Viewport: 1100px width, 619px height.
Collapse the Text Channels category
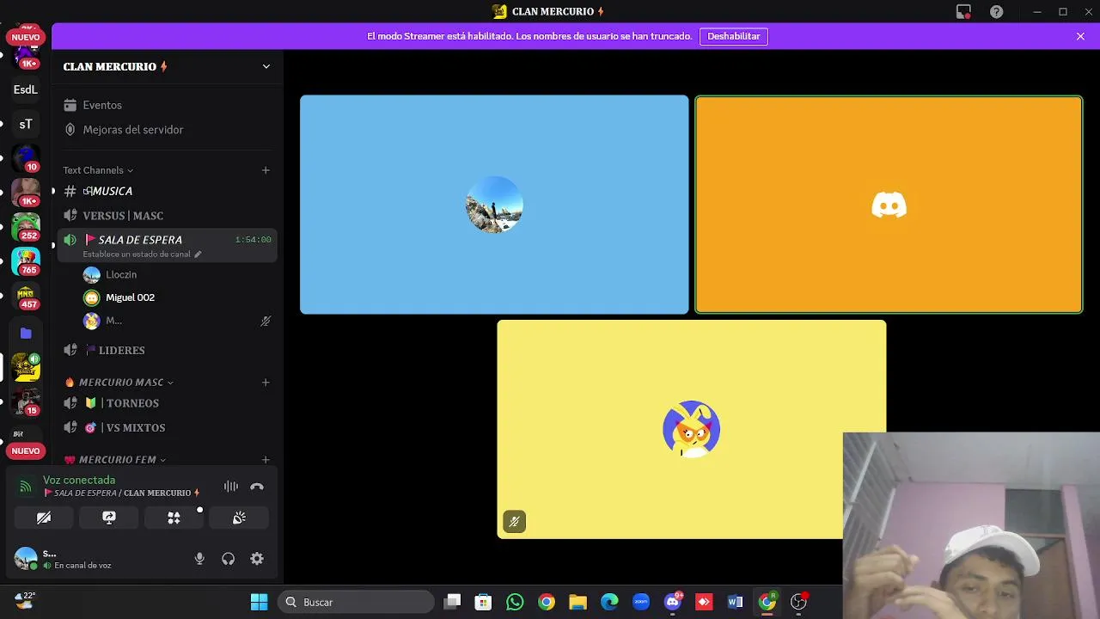98,170
